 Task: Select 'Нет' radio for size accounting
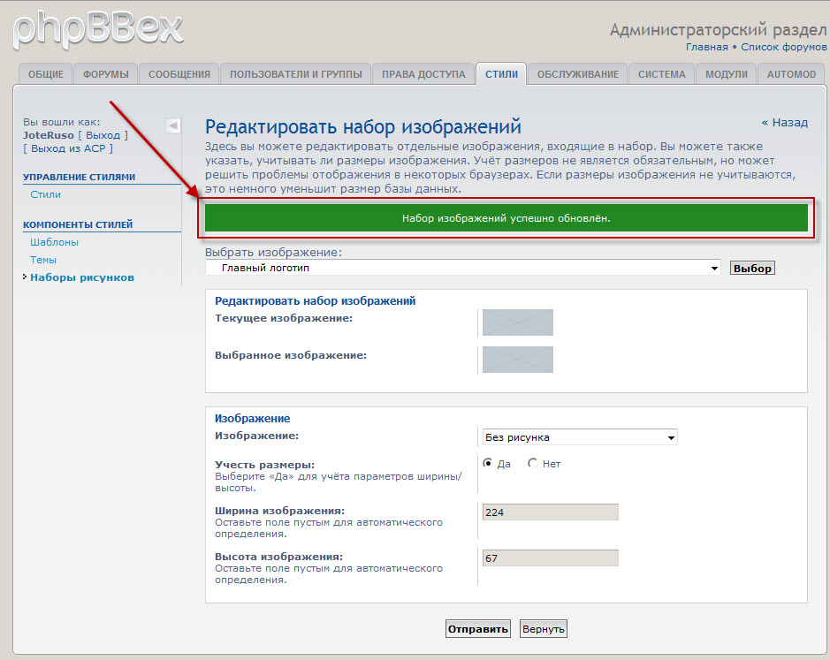[532, 463]
